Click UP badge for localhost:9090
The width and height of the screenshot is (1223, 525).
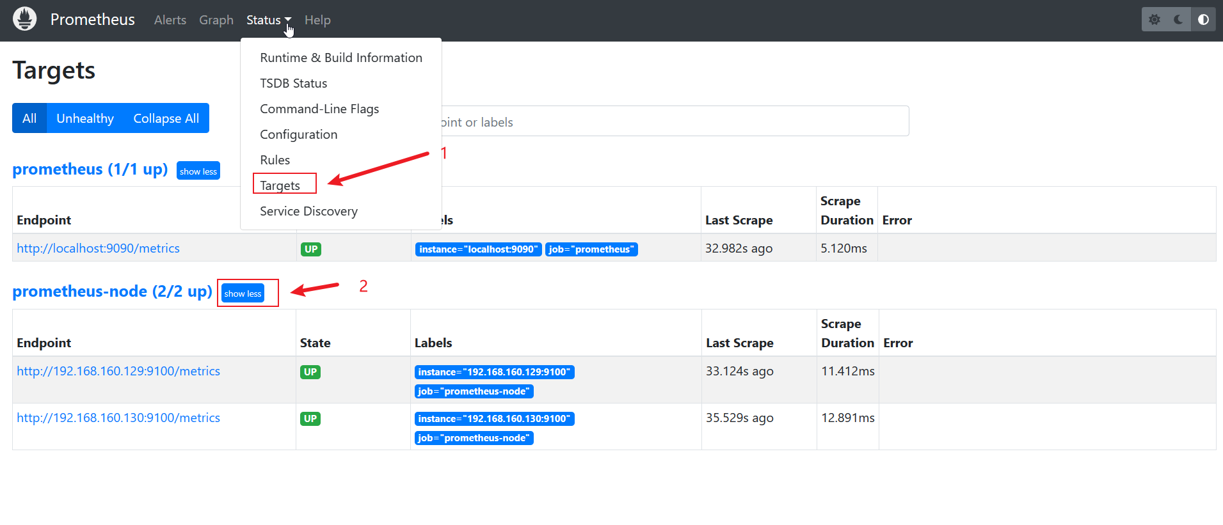point(311,249)
